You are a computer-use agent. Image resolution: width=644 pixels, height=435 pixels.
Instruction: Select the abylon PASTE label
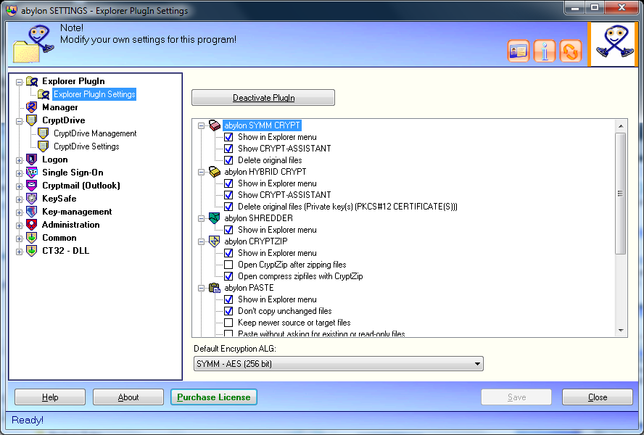[249, 288]
